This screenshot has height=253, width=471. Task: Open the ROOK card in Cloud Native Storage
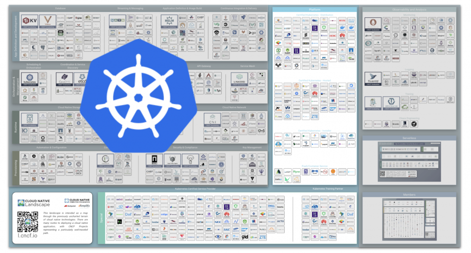29,120
